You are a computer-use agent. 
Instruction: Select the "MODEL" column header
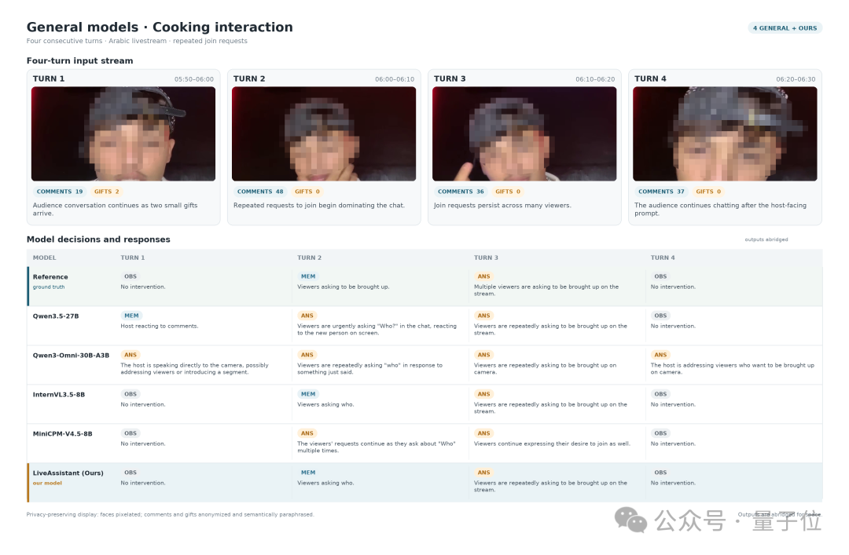coord(44,257)
